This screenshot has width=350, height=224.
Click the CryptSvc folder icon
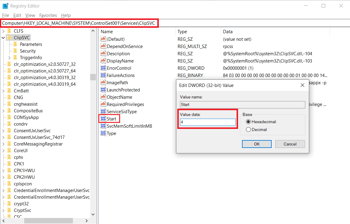coord(9,210)
